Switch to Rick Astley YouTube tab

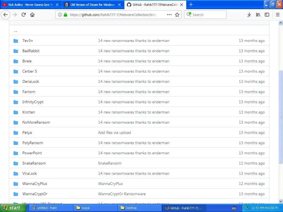coord(31,4)
